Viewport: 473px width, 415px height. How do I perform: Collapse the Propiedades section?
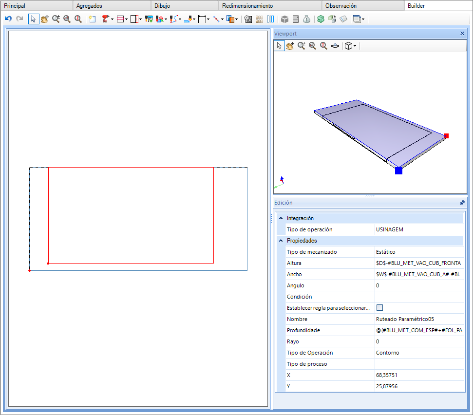coord(281,241)
